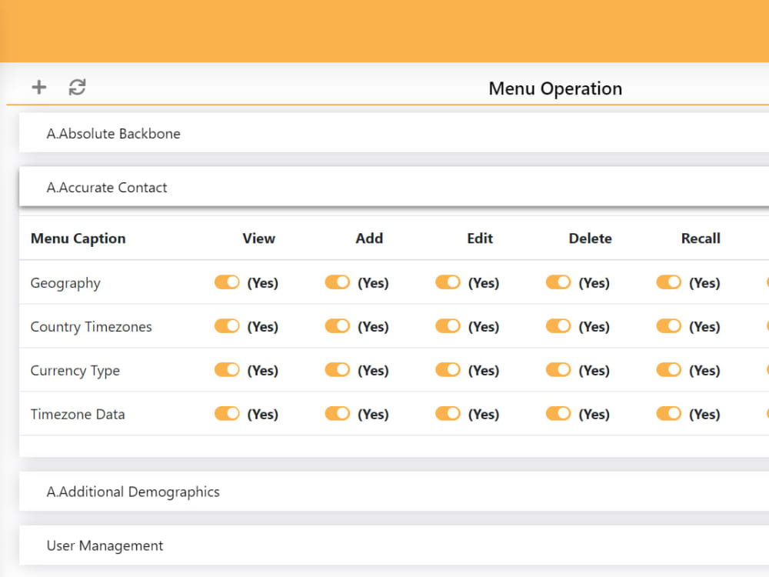Collapse the A.Accurate Contact section
The image size is (769, 577).
(x=107, y=187)
